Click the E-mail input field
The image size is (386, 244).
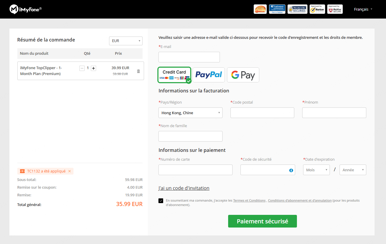[x=189, y=57]
